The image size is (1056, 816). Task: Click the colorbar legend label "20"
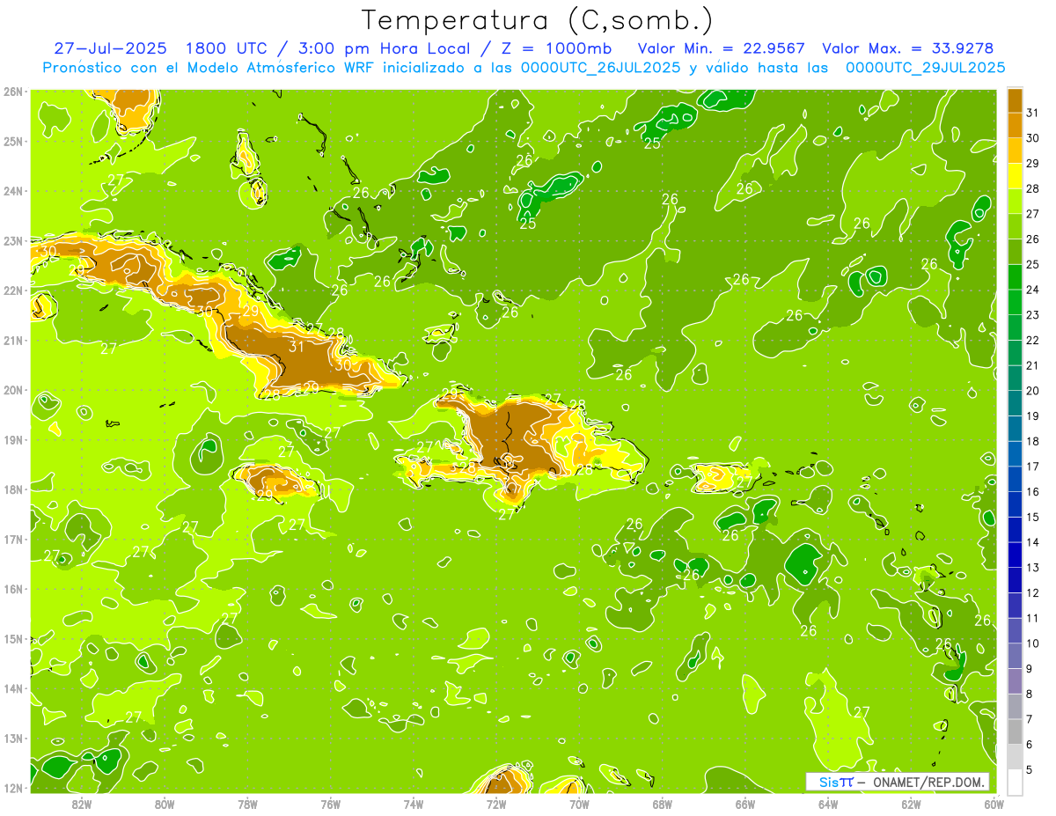[1033, 390]
